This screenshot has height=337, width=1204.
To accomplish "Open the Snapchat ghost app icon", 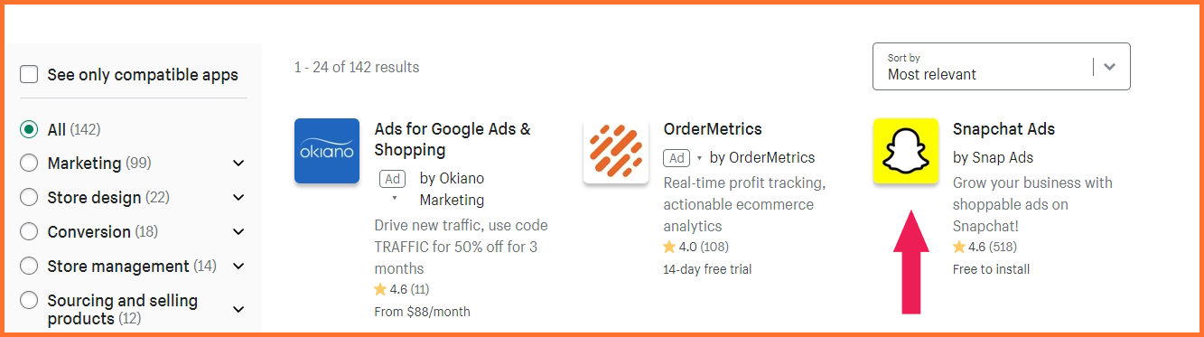I will [906, 151].
